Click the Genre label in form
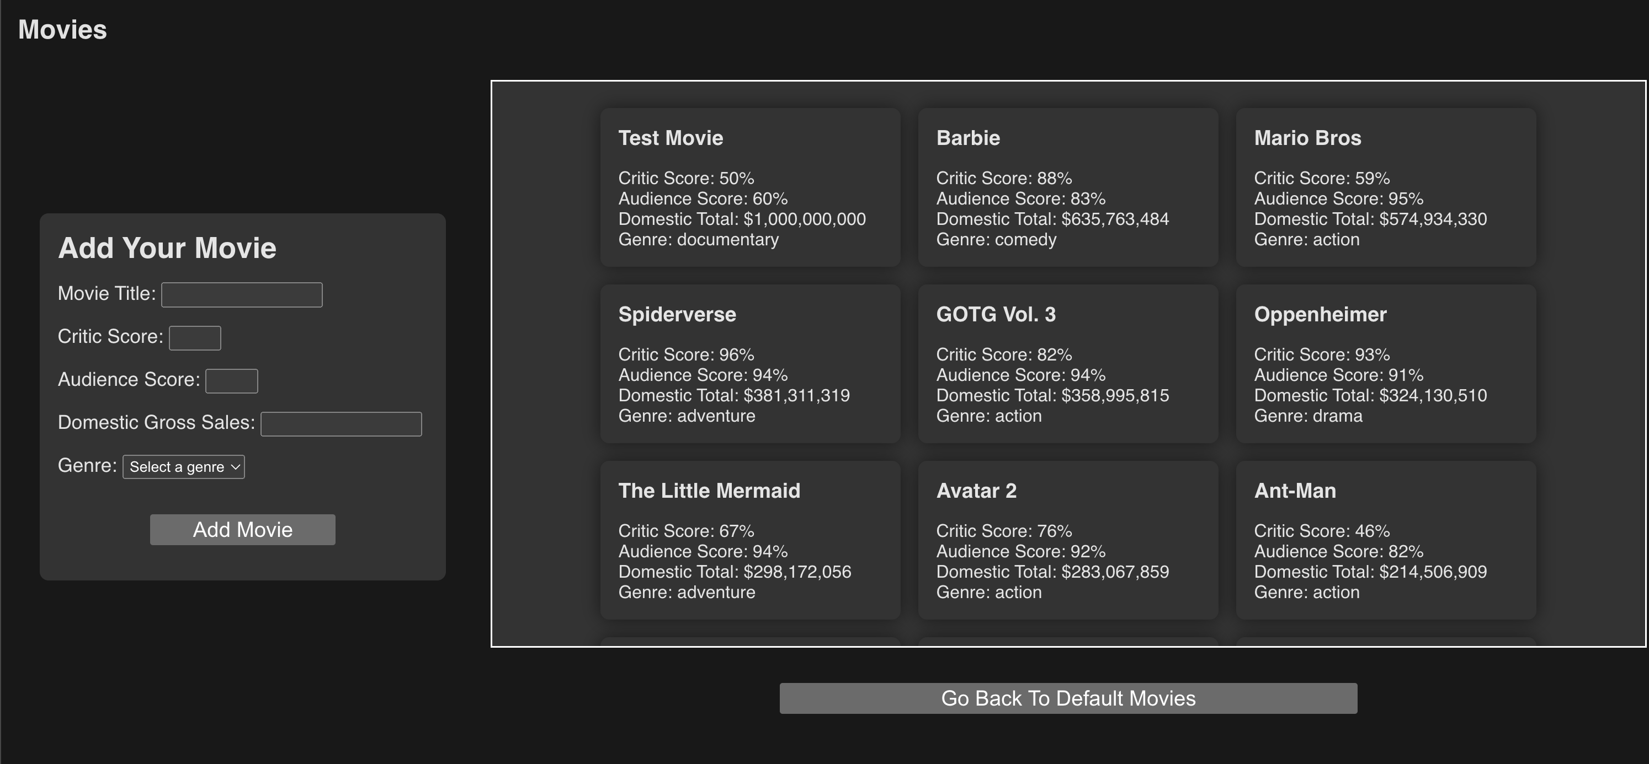 [87, 465]
